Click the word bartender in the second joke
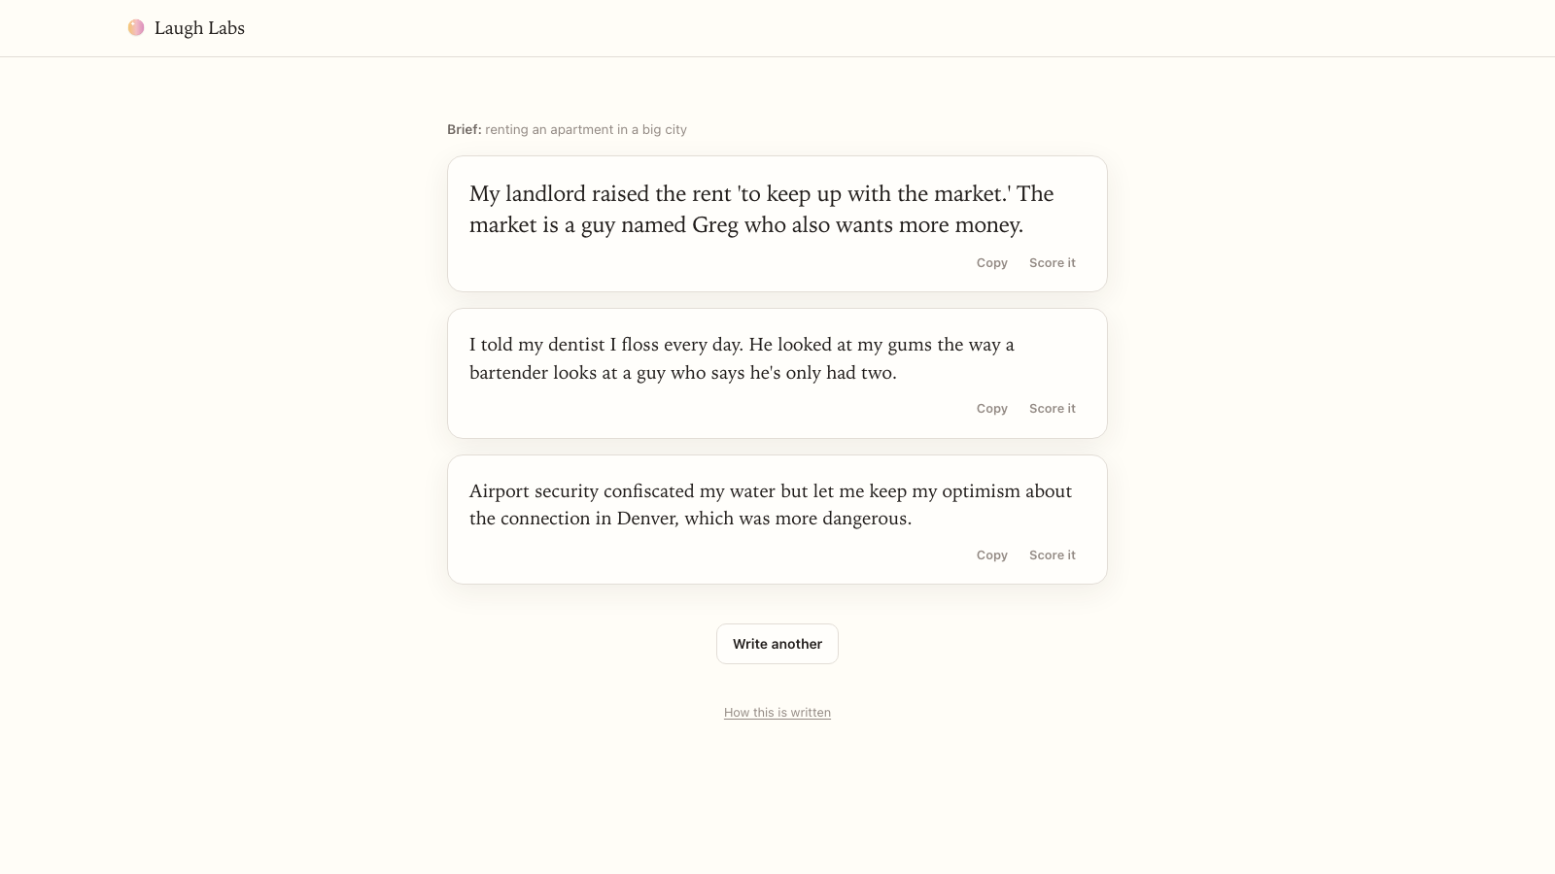1555x874 pixels. pos(508,373)
